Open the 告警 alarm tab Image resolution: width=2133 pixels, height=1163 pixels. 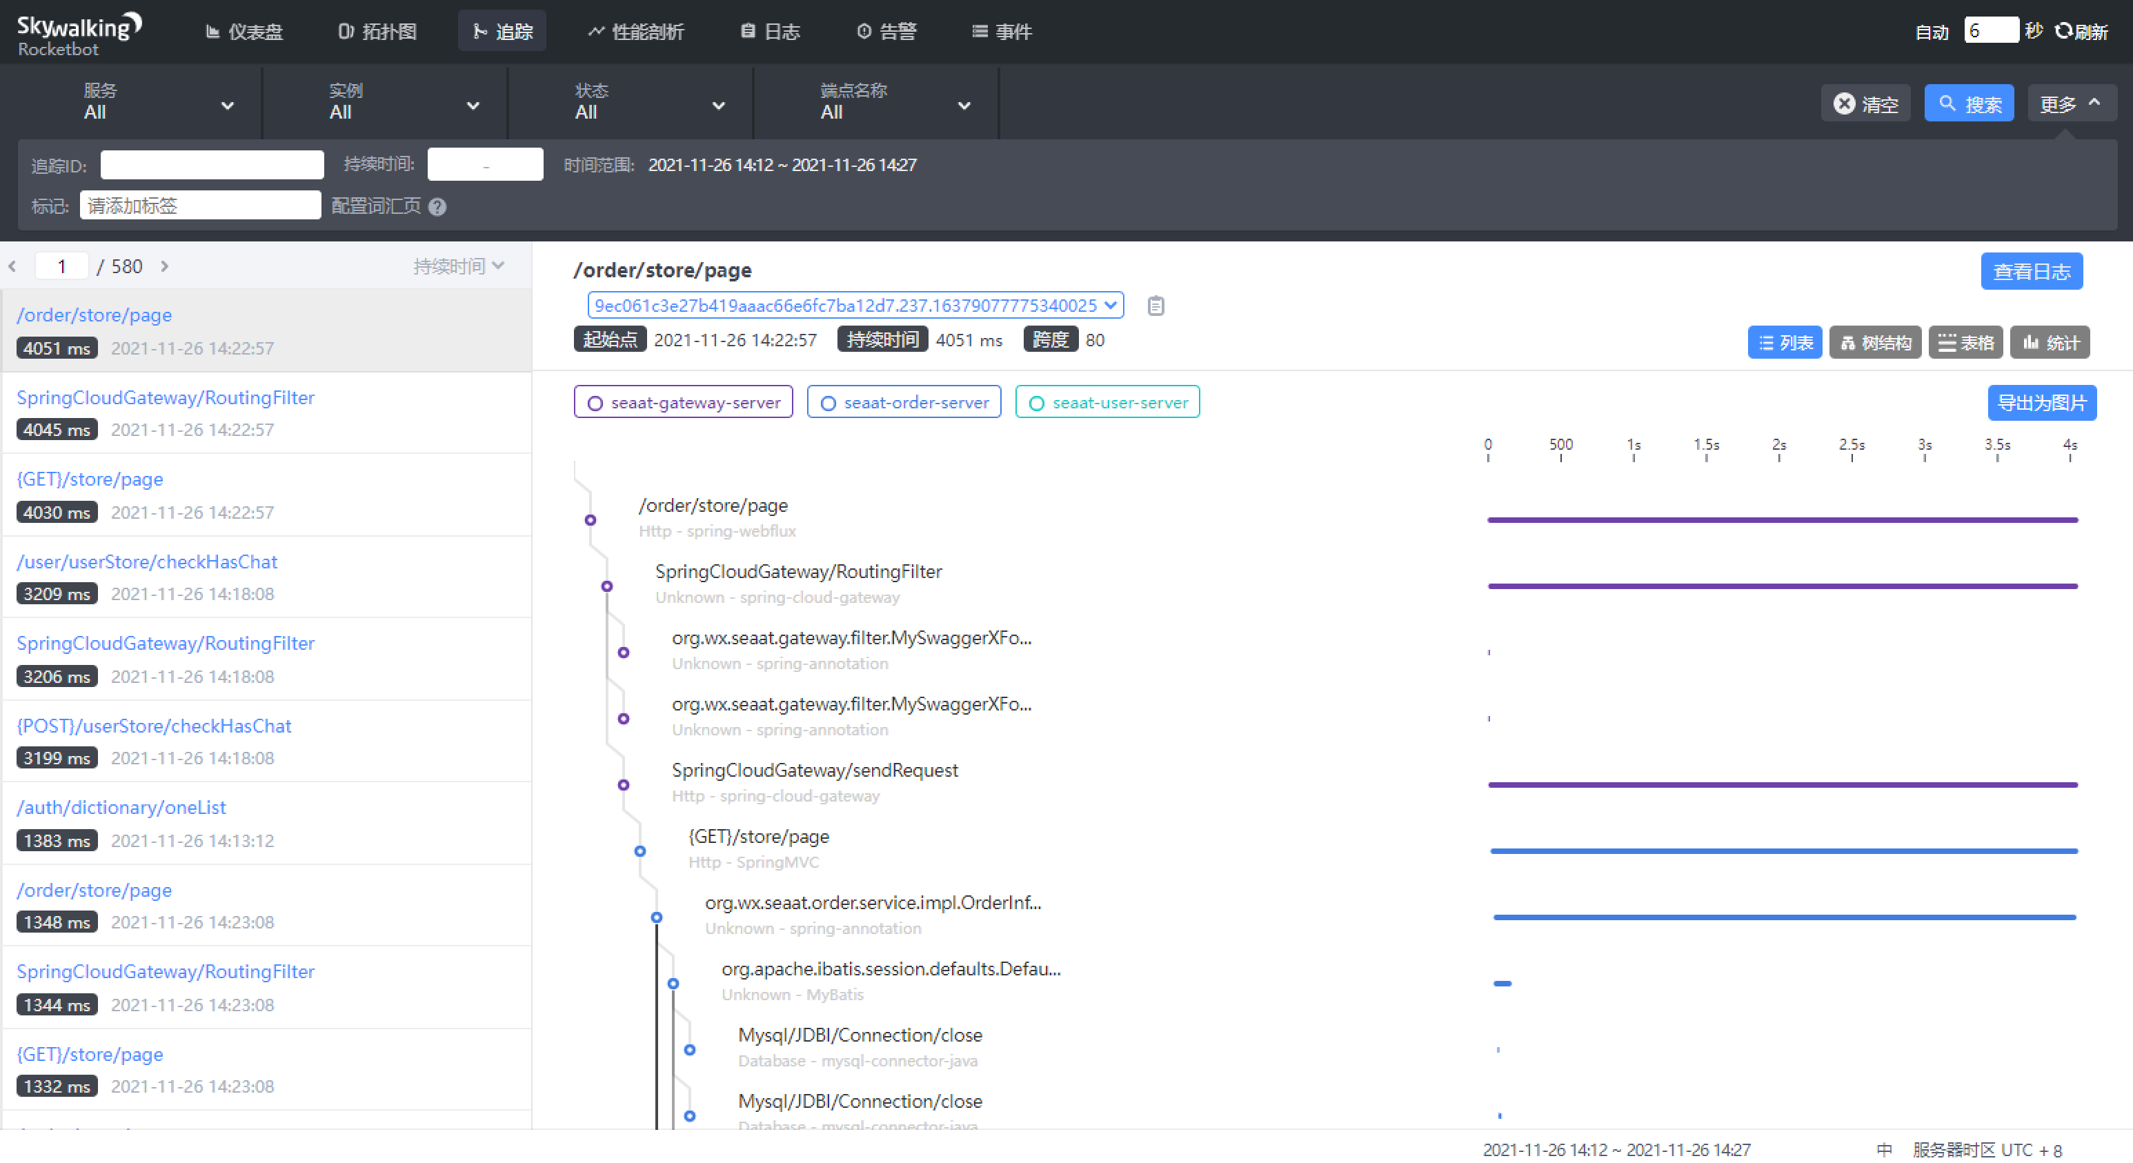pos(887,32)
